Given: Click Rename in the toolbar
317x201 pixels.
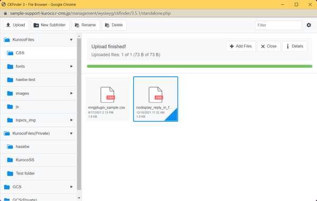Looking at the screenshot, I should 86,25.
